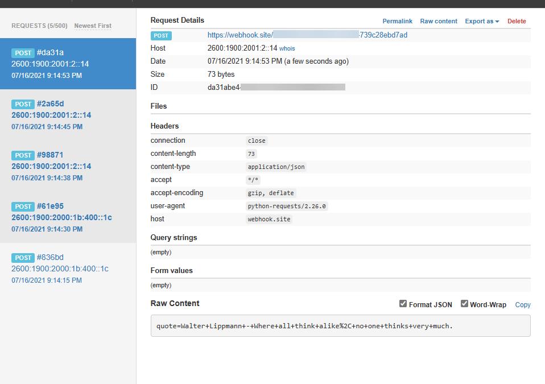Click the POST badge beside #61e95
The height and width of the screenshot is (384, 545).
pos(23,207)
